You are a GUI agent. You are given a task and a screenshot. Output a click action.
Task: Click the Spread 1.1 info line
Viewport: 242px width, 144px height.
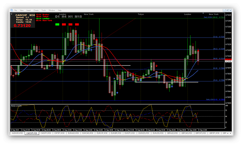[22, 17]
